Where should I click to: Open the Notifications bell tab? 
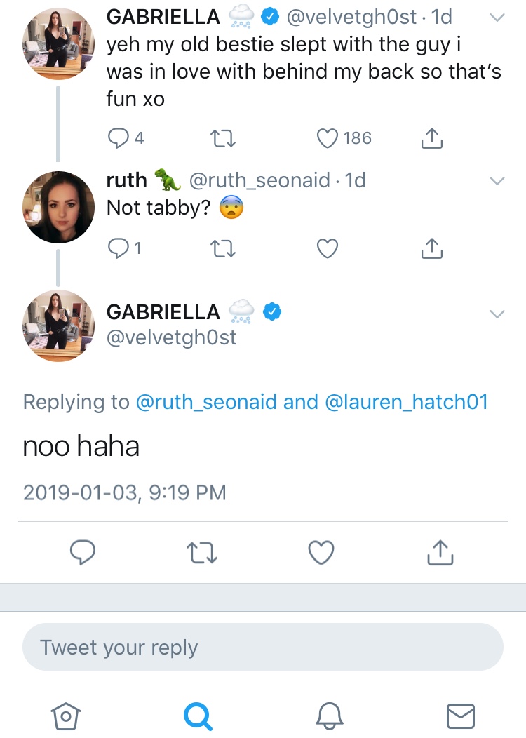[x=329, y=716]
